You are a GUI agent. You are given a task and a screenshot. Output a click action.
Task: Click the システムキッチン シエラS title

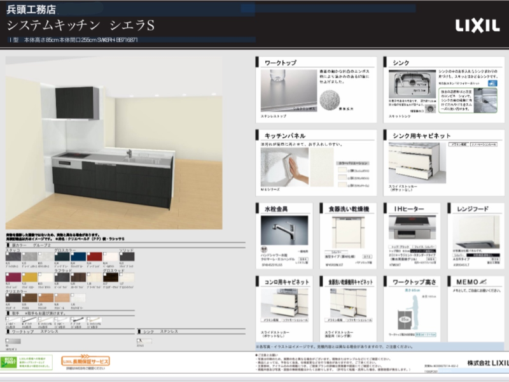pyautogui.click(x=81, y=25)
